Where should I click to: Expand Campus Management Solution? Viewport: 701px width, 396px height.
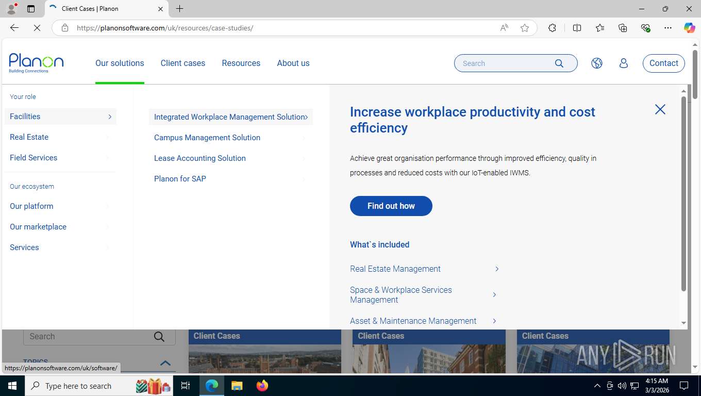coord(231,138)
